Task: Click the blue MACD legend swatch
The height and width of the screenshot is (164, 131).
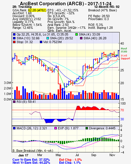Action: [x=14, y=128]
